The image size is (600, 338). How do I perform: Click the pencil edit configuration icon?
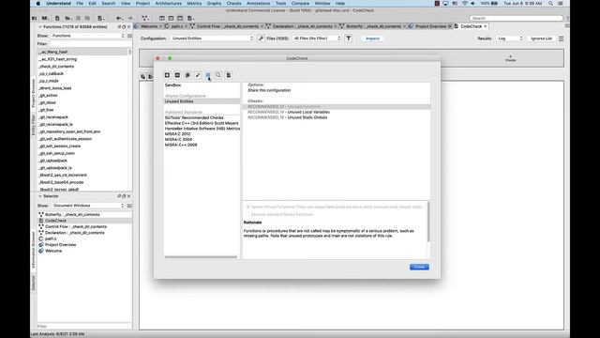click(x=198, y=75)
